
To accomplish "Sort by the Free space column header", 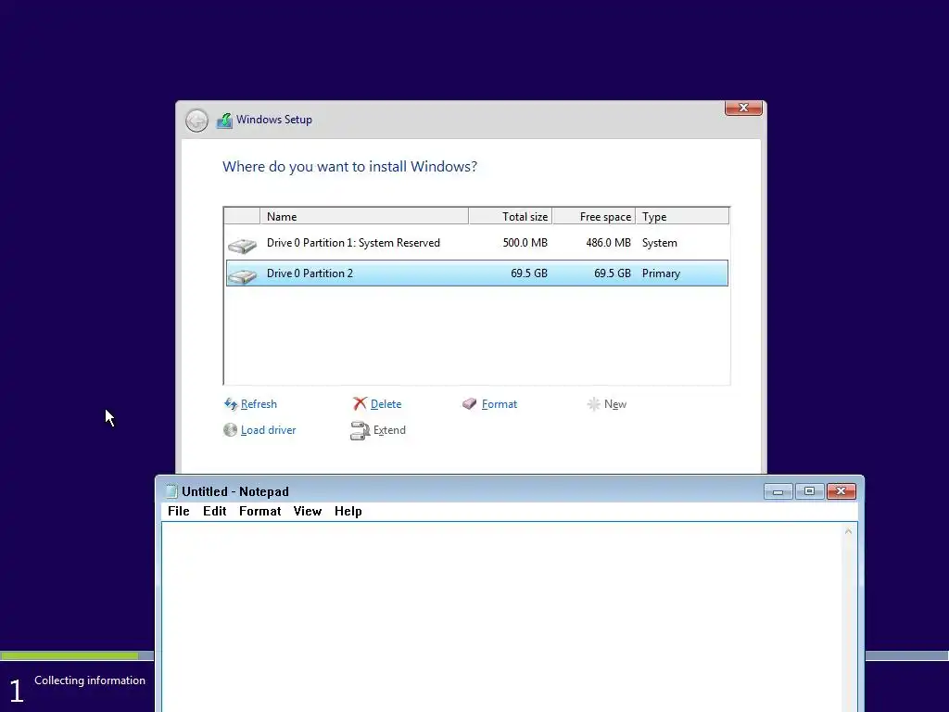I will point(594,216).
